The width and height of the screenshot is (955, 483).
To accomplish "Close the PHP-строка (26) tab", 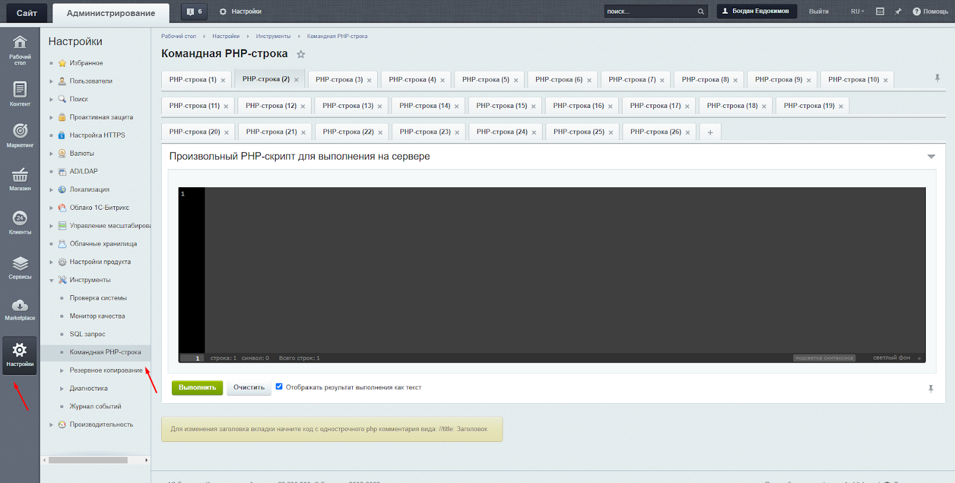I will coord(688,133).
